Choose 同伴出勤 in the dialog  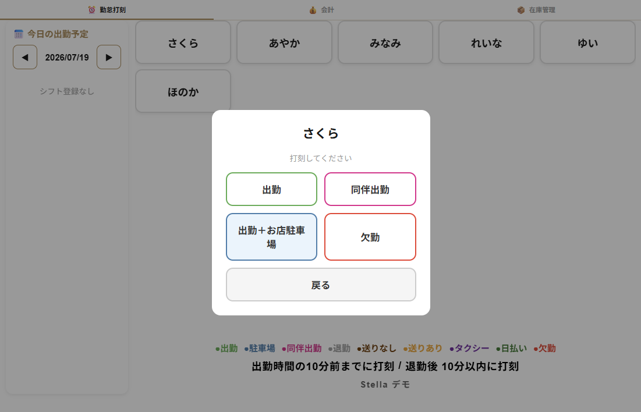point(370,189)
